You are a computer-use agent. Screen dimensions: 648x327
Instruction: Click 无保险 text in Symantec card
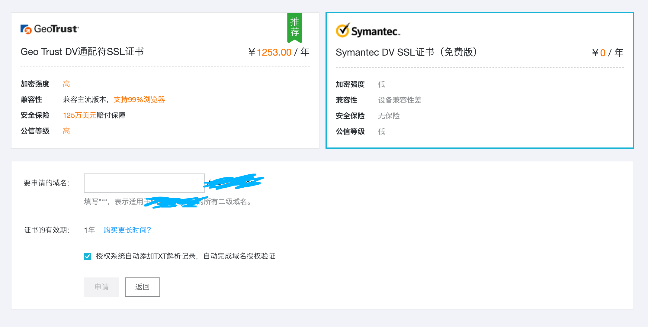pos(389,116)
